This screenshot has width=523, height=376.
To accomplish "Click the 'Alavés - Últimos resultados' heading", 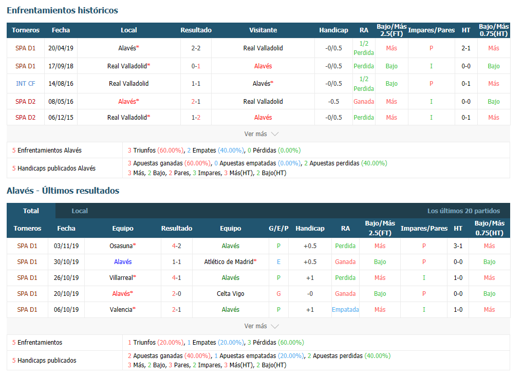I will [63, 191].
